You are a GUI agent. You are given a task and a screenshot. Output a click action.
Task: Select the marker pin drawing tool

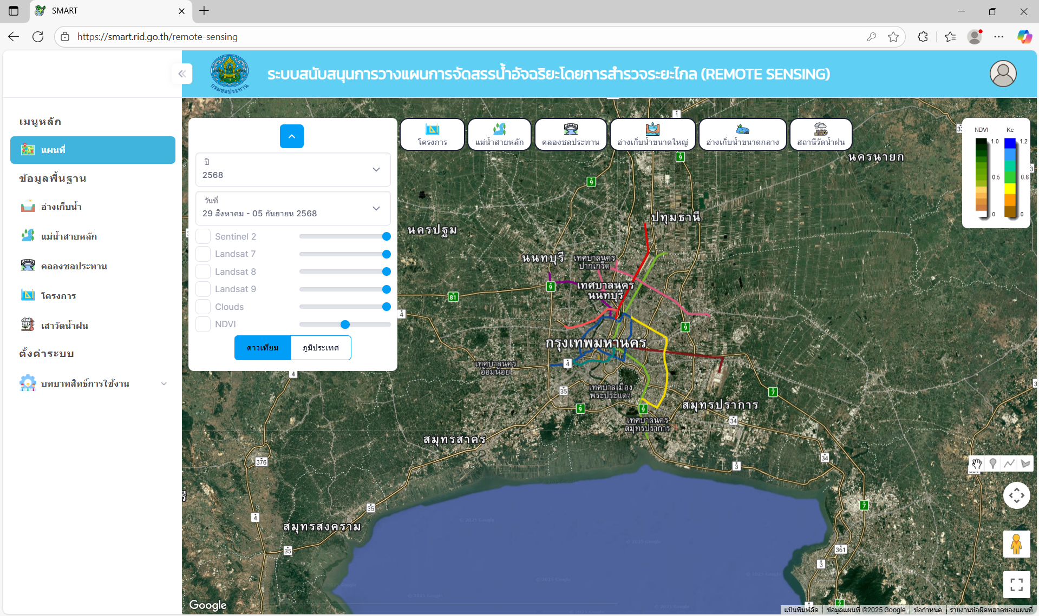pos(992,463)
